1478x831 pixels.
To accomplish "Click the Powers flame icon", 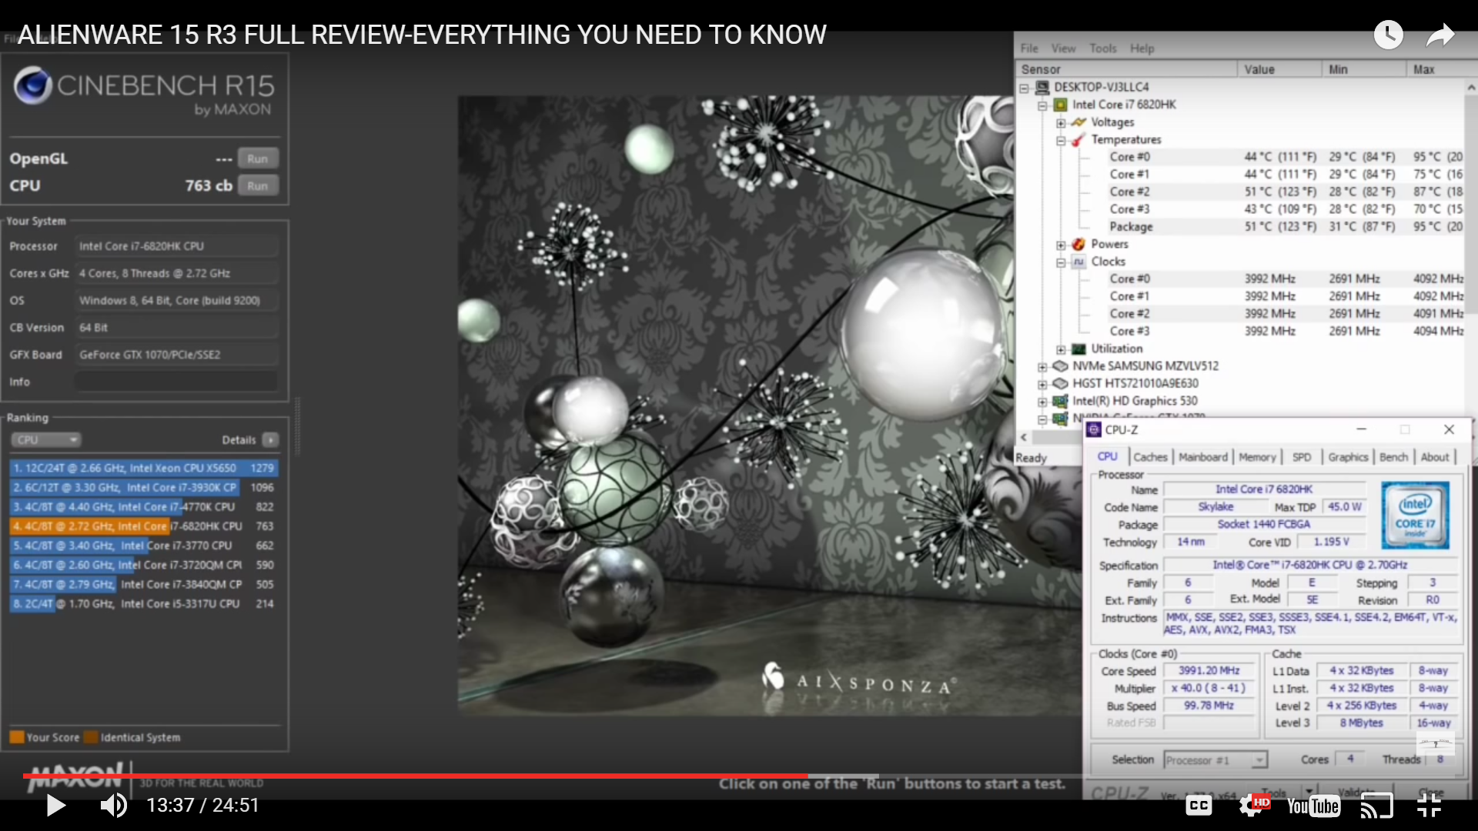I will click(x=1078, y=244).
